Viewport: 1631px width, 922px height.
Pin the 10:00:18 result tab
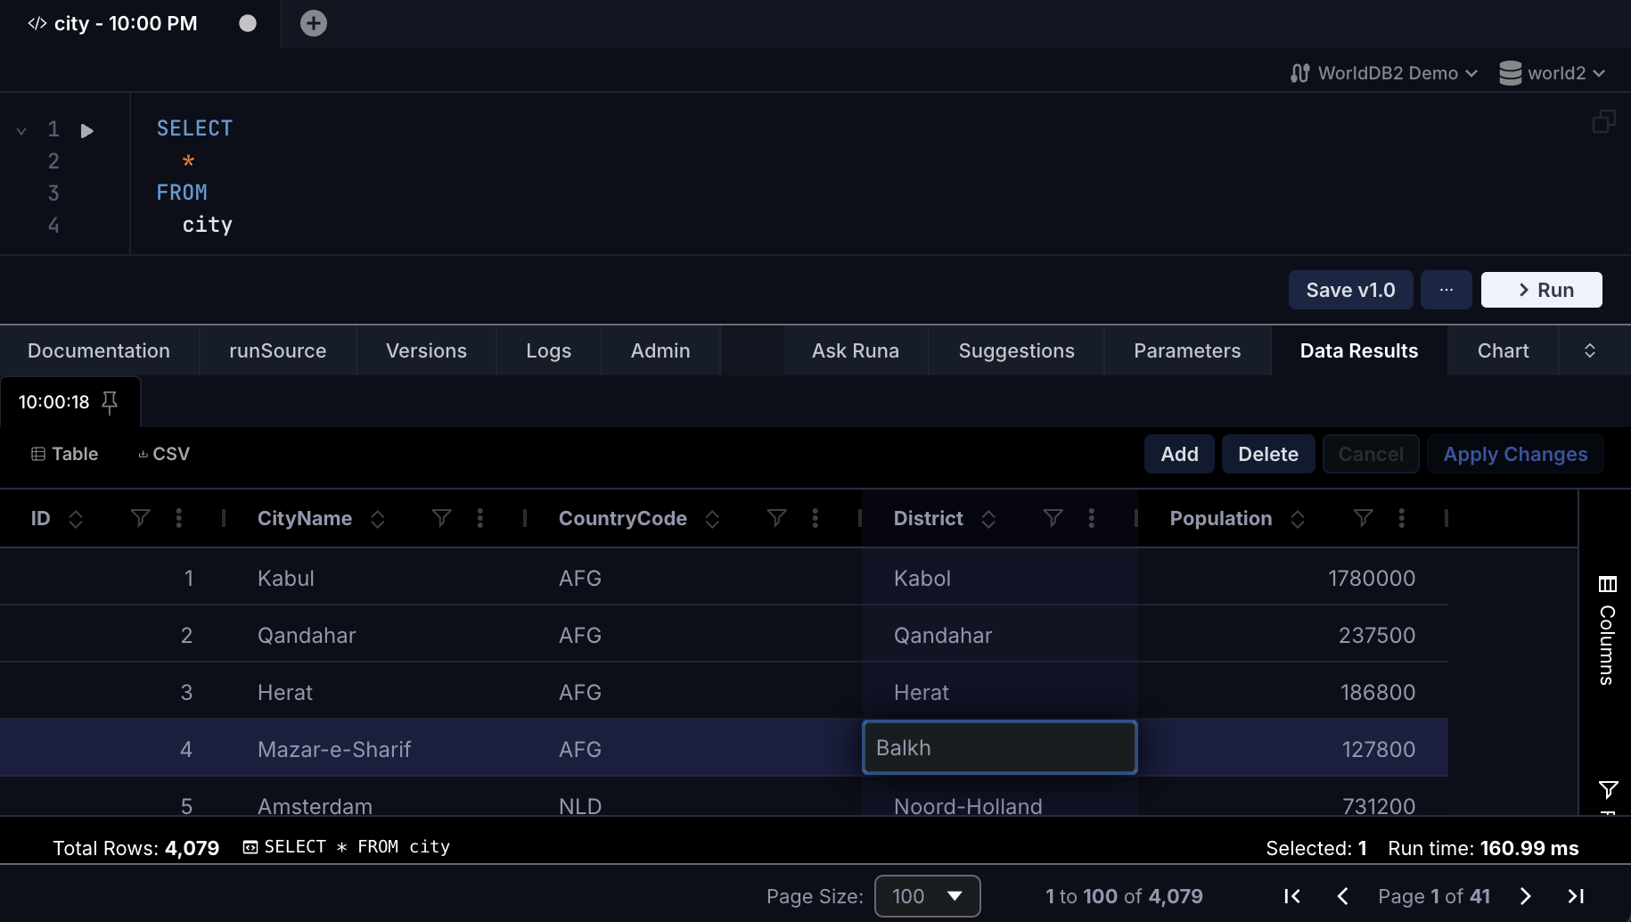coord(110,403)
